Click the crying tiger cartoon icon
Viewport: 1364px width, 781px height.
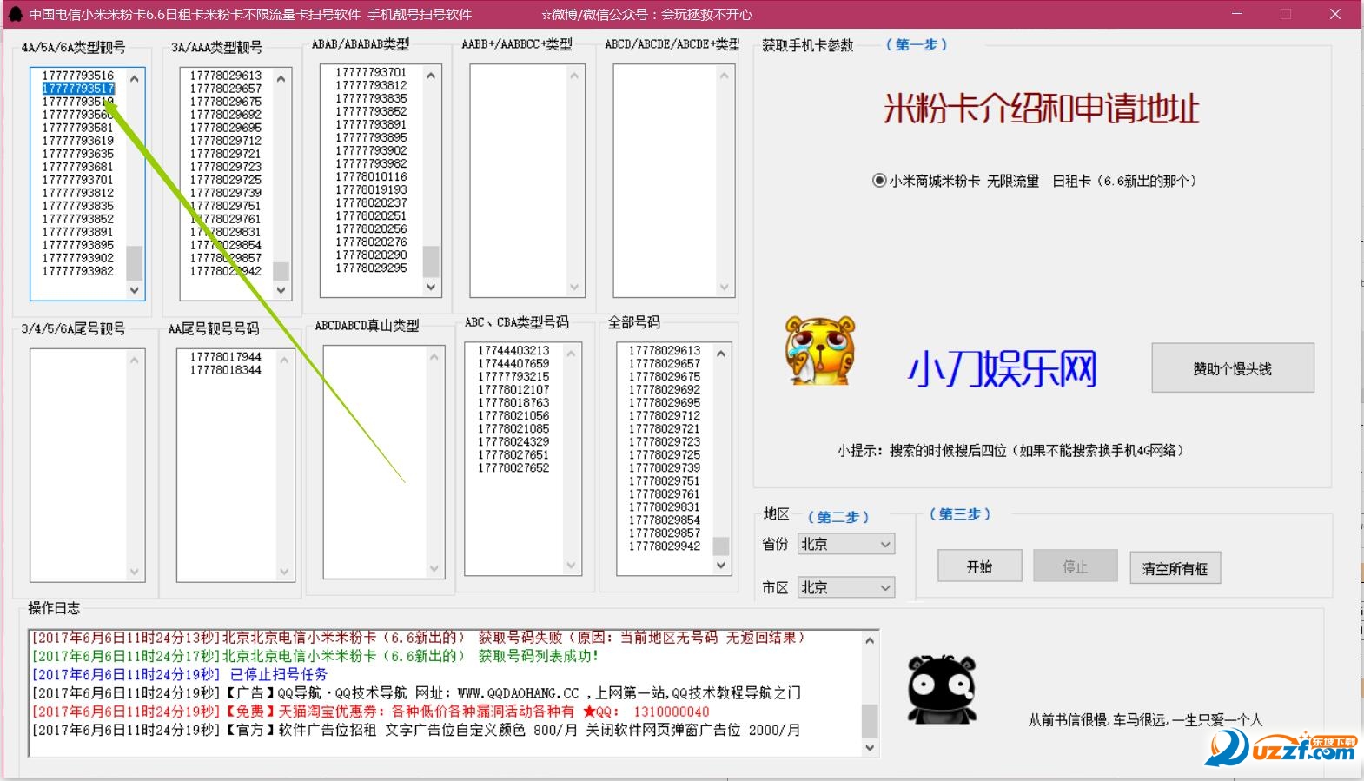pos(820,350)
